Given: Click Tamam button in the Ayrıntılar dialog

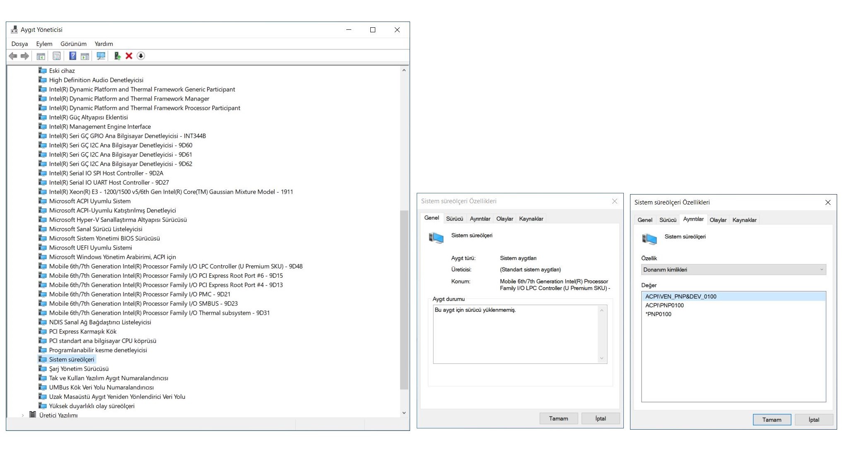Looking at the screenshot, I should (772, 420).
